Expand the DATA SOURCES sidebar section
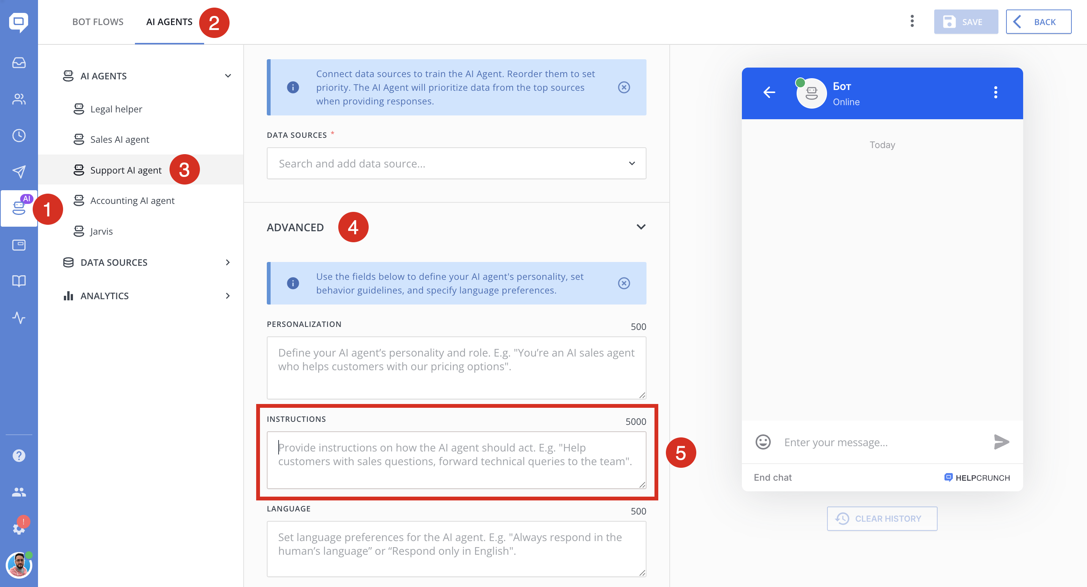The height and width of the screenshot is (587, 1087). (228, 262)
